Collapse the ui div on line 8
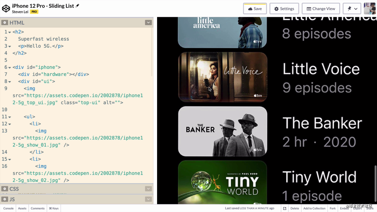Viewport: 377px width, 212px height. [x=10, y=82]
